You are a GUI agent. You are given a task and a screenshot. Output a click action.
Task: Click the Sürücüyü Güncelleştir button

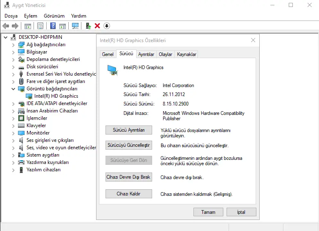[x=128, y=145]
